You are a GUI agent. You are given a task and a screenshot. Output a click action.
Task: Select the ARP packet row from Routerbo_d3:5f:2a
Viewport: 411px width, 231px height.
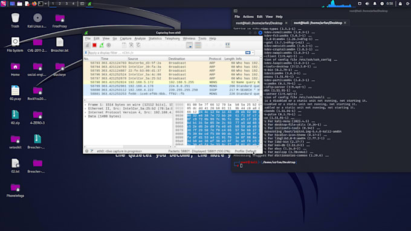point(172,63)
